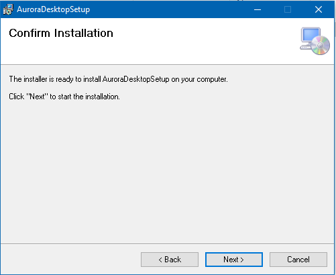The height and width of the screenshot is (275, 336).
Task: Click the installer package icon in title bar
Action: pyautogui.click(x=8, y=9)
